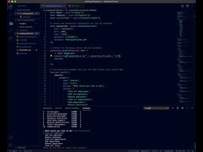Open the package.json file
Viewport: 203px width, 152px height.
pos(25,47)
